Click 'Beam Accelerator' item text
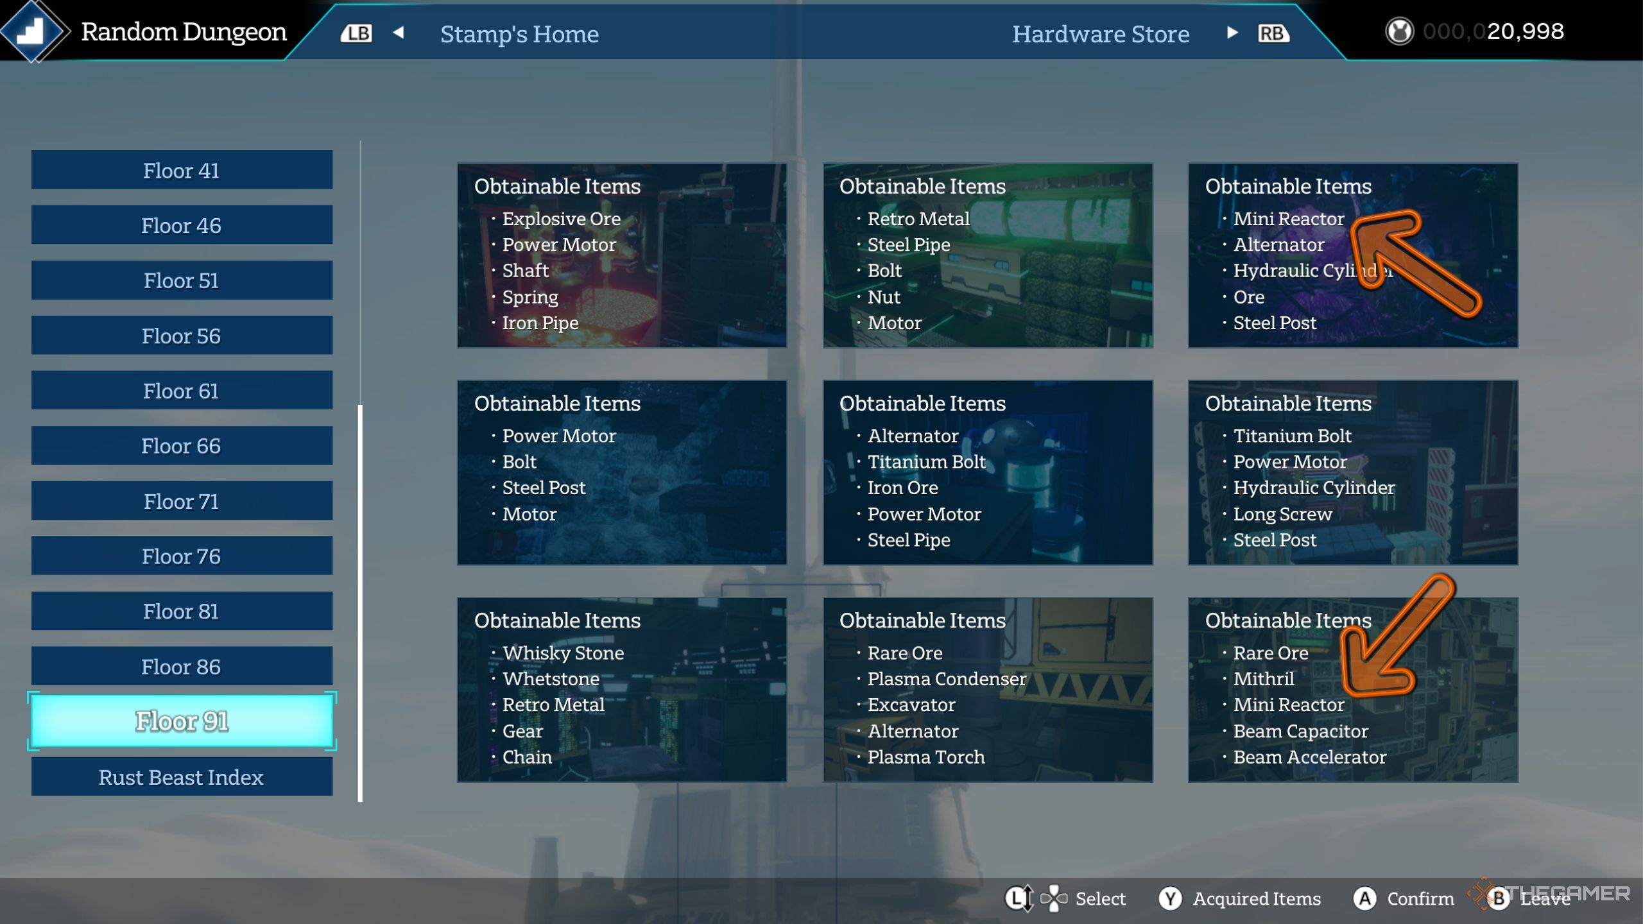This screenshot has height=924, width=1643. click(1309, 757)
